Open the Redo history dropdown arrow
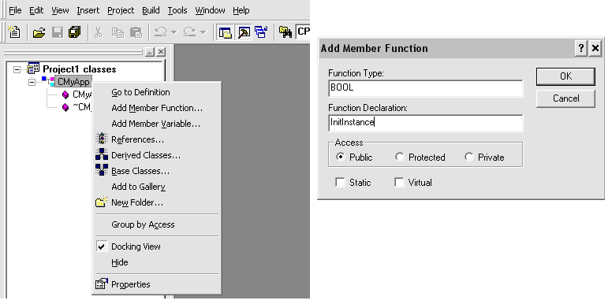The width and height of the screenshot is (612, 304). pyautogui.click(x=203, y=32)
